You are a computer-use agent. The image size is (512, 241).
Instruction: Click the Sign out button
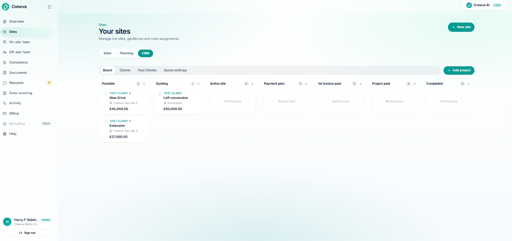(x=27, y=233)
